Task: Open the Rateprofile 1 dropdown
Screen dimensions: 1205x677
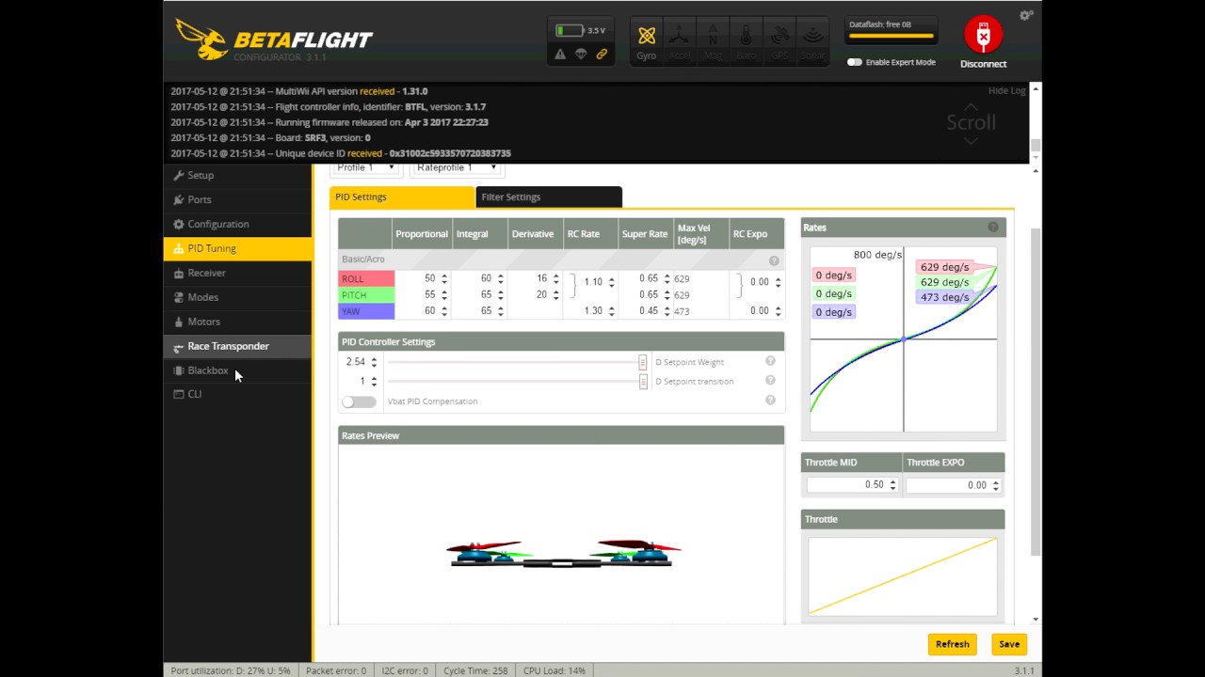Action: 457,167
